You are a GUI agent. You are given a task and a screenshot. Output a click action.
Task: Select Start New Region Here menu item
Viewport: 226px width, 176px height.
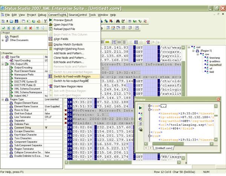(74, 86)
